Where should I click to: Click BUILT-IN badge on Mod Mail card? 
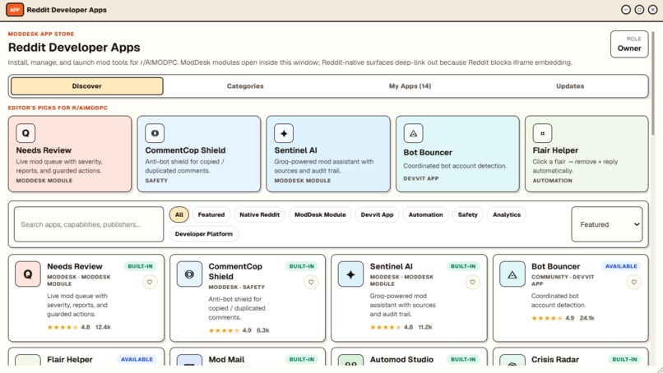coord(302,359)
